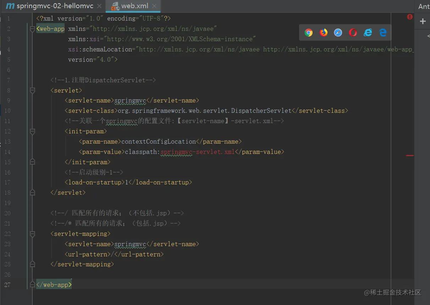The image size is (430, 305).
Task: Click the comment 注册DispatcherServlet
Action: point(103,80)
